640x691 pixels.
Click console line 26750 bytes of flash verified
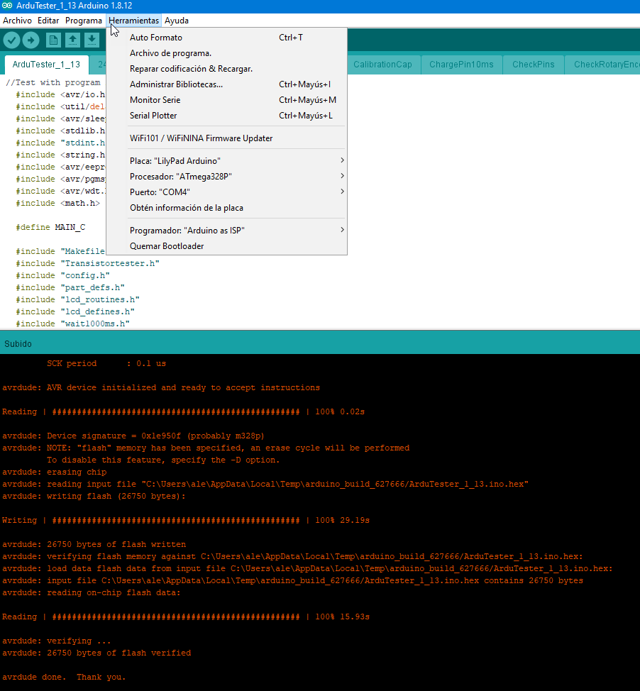pos(96,653)
